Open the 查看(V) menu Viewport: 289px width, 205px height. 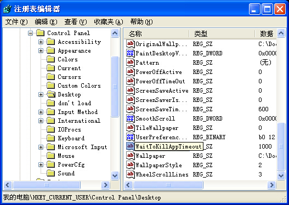coord(76,22)
